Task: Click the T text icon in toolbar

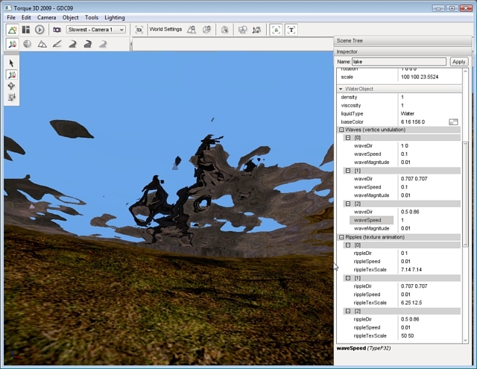Action: point(291,30)
